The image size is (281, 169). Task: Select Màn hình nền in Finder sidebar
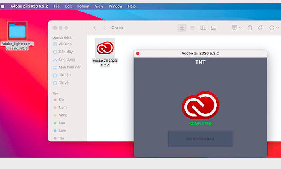tap(67, 67)
